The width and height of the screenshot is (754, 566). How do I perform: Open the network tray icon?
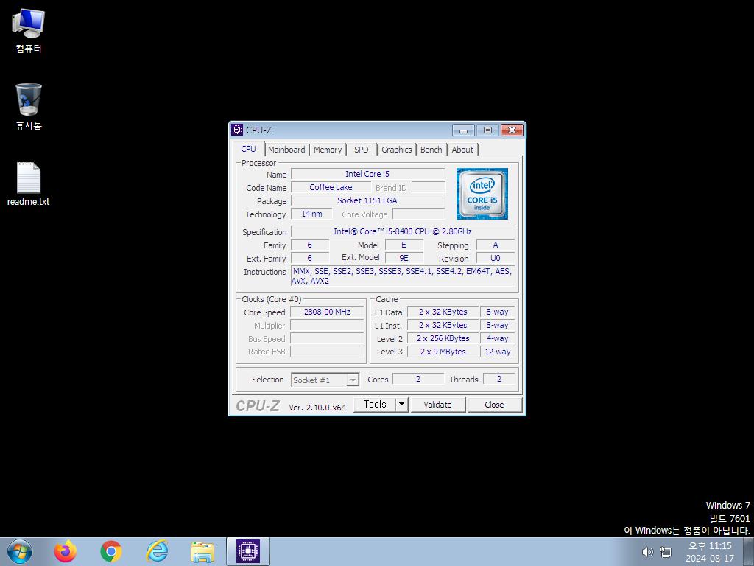[x=666, y=552]
